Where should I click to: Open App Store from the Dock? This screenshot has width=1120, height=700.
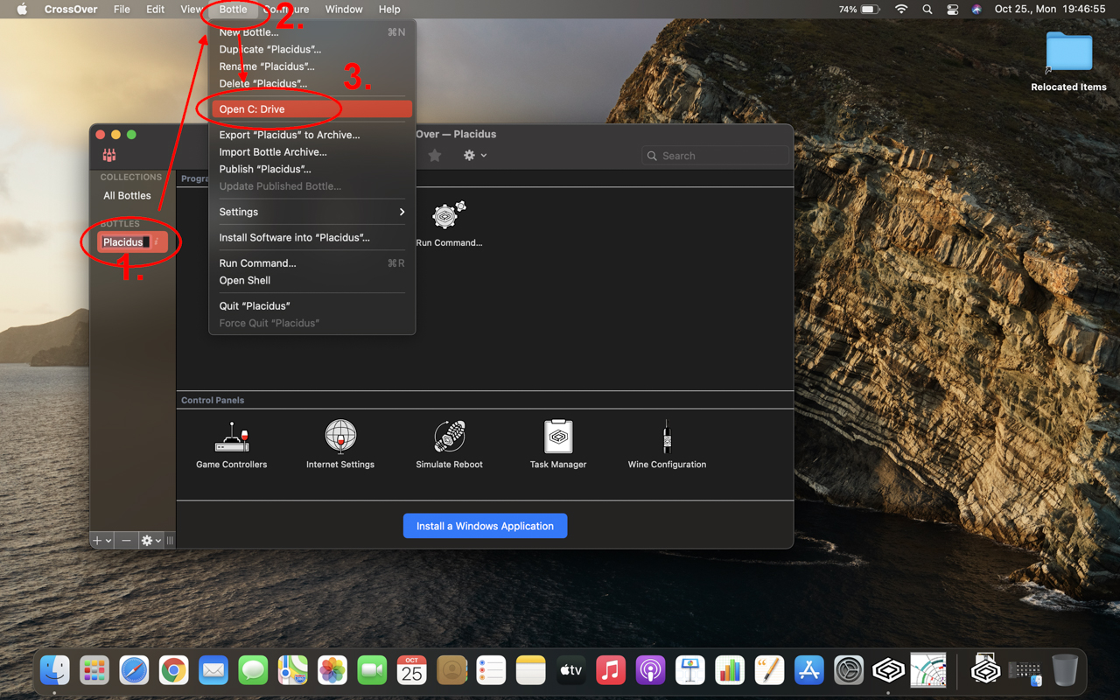[809, 671]
